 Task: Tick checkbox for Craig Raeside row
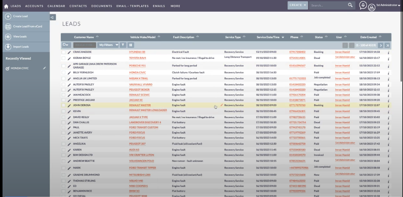[x=64, y=52]
